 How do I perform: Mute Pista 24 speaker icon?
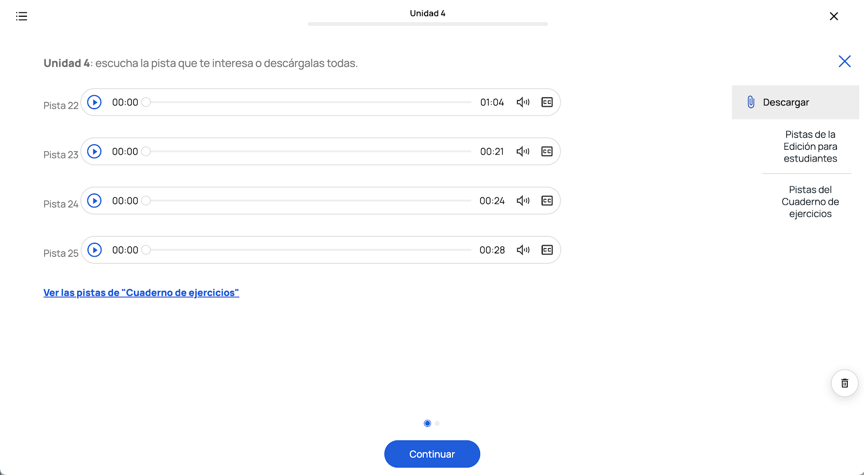pyautogui.click(x=523, y=200)
